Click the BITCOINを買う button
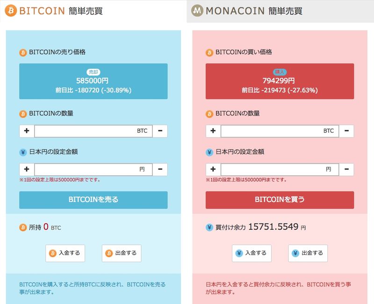The image size is (374, 304). [x=280, y=200]
